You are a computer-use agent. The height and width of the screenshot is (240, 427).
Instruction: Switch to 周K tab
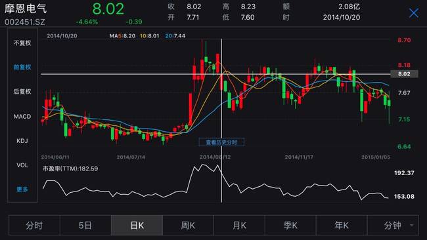(188, 226)
